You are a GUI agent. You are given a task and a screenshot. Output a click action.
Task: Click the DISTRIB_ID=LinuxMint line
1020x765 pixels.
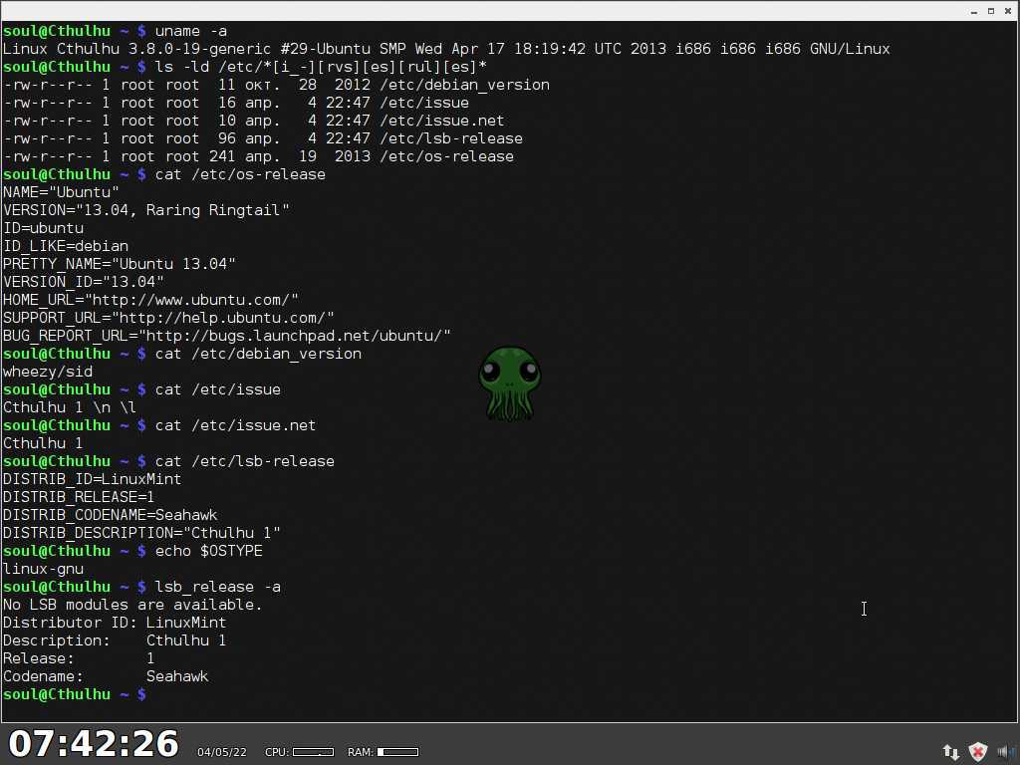pyautogui.click(x=92, y=479)
